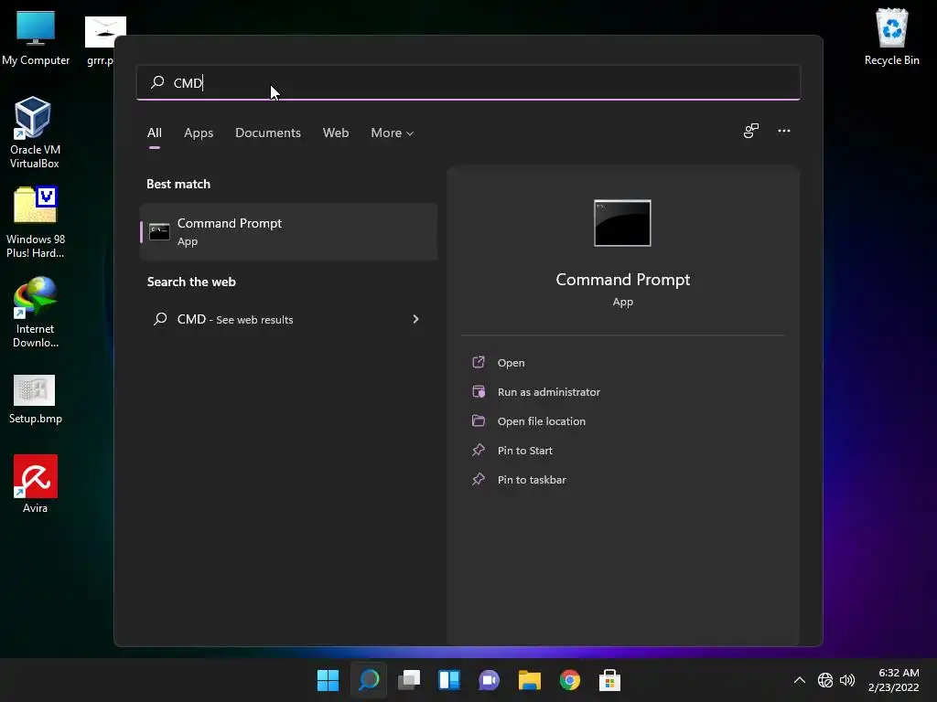937x702 pixels.
Task: Click the Search icon in the taskbar
Action: click(x=369, y=680)
